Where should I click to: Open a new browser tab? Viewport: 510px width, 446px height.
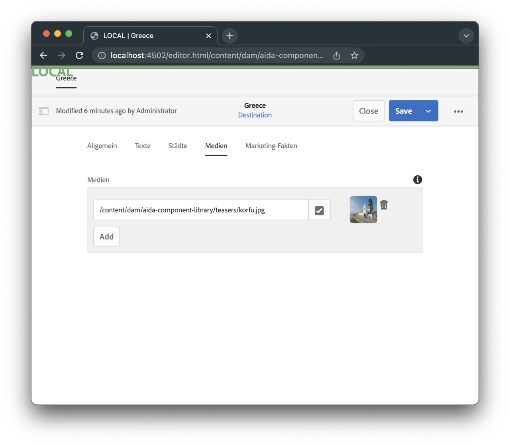click(229, 35)
